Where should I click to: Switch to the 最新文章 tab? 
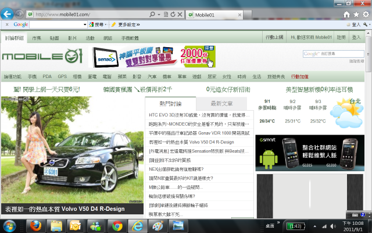tap(221, 104)
